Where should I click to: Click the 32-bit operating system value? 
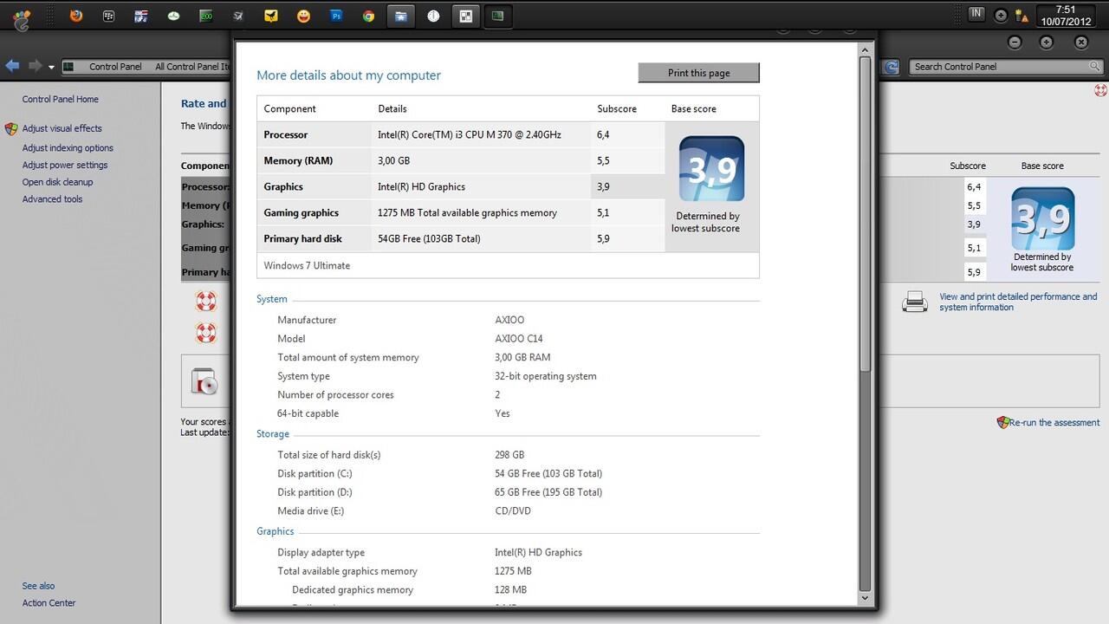point(546,376)
